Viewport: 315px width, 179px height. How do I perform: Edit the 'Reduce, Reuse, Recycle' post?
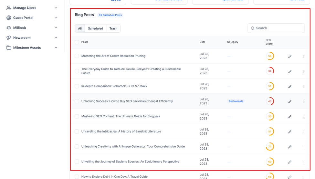(x=290, y=71)
